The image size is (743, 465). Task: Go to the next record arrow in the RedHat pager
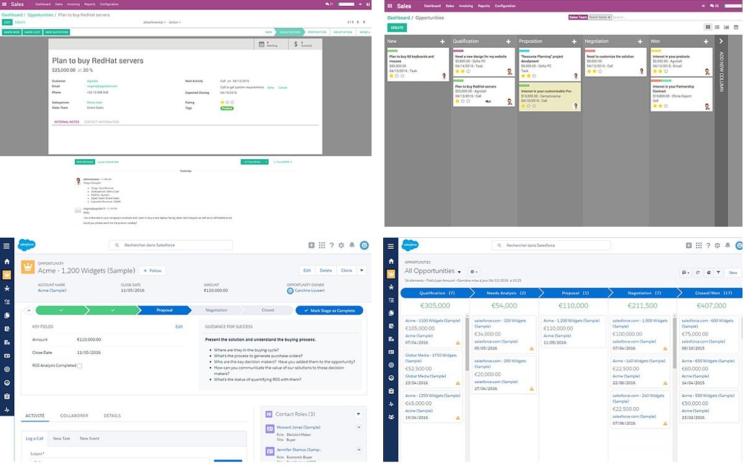pyautogui.click(x=364, y=22)
